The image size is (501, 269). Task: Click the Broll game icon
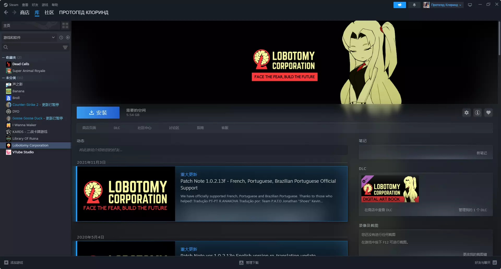tap(9, 98)
